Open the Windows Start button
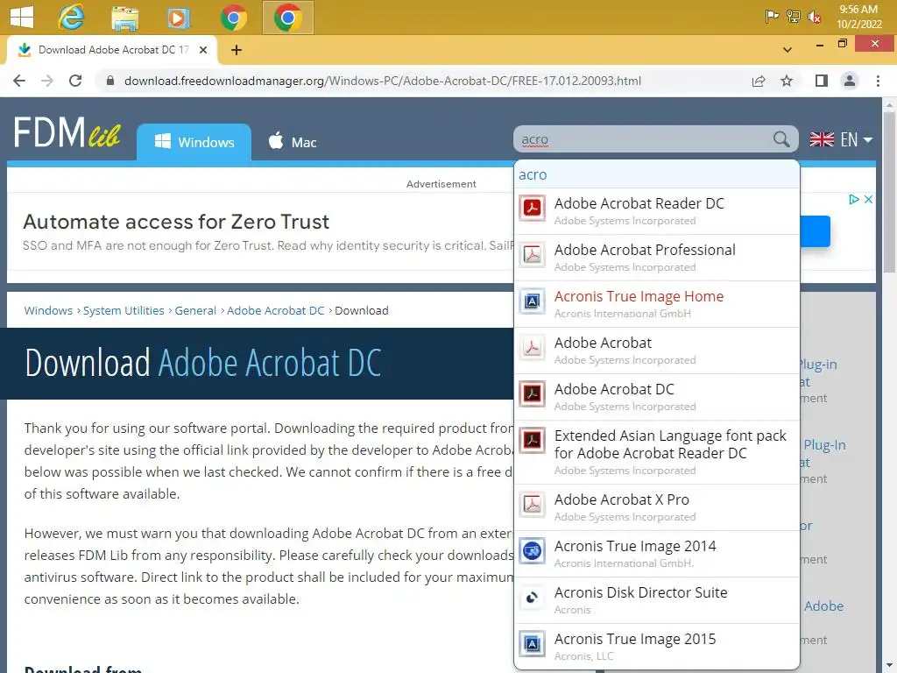 (22, 18)
